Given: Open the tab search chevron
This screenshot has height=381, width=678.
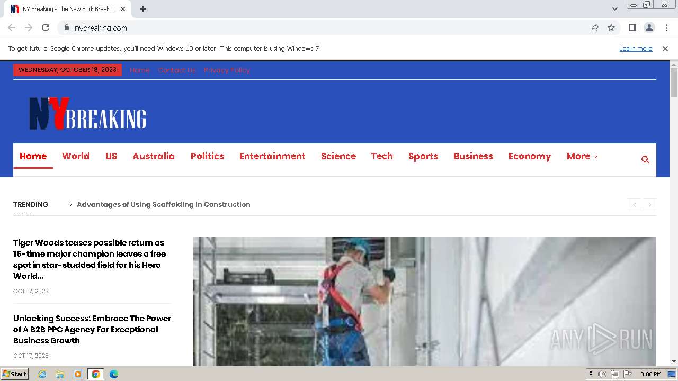Looking at the screenshot, I should pyautogui.click(x=614, y=9).
